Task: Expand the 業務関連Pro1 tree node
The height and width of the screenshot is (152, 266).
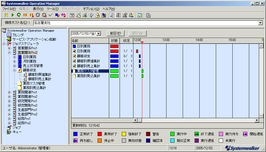Action: tap(9, 92)
